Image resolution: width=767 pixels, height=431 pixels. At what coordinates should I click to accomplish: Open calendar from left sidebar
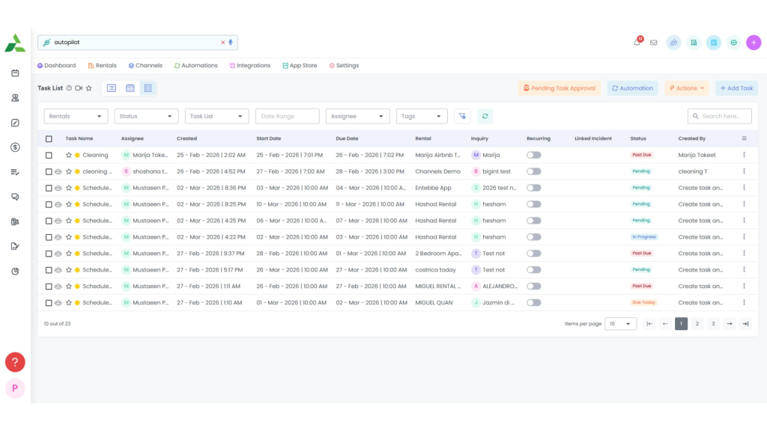[15, 73]
